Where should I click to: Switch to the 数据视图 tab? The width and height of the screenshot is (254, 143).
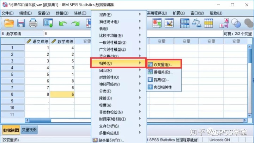(11, 130)
